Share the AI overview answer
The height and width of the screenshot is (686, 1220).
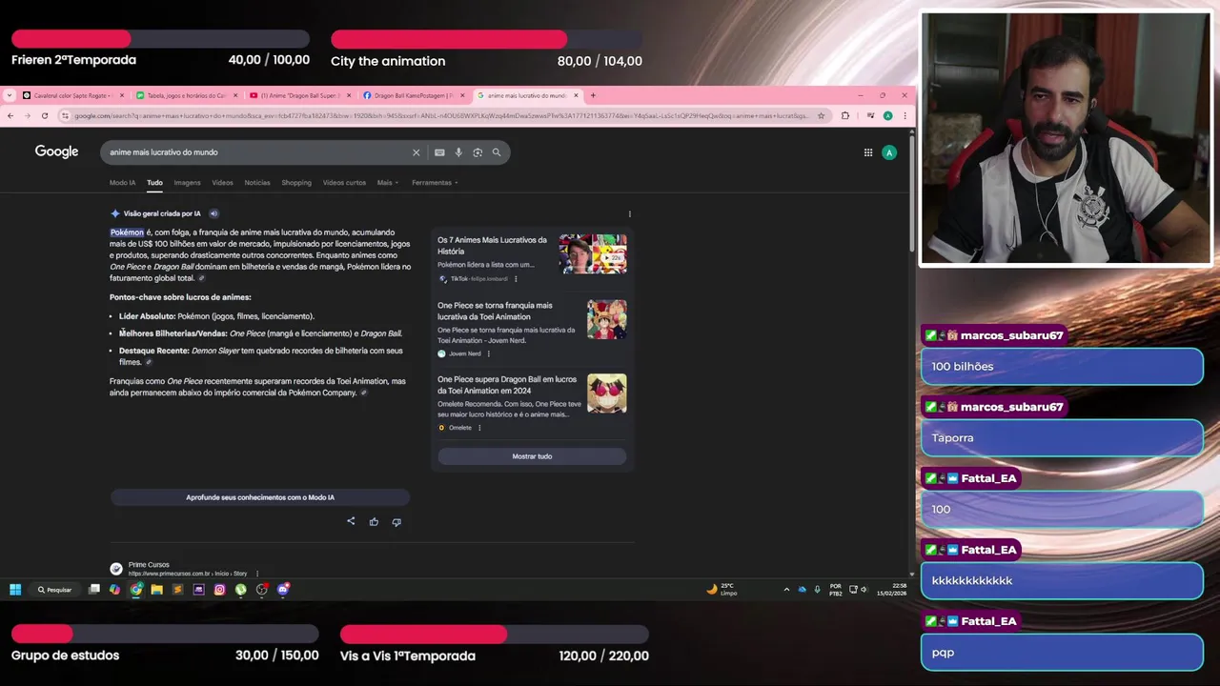[351, 521]
